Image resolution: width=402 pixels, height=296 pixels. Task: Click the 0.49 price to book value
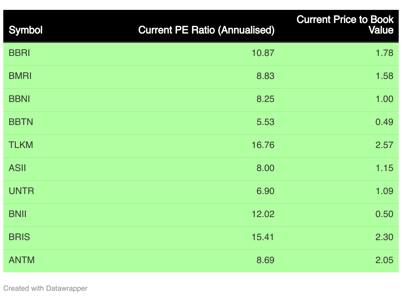tap(384, 122)
